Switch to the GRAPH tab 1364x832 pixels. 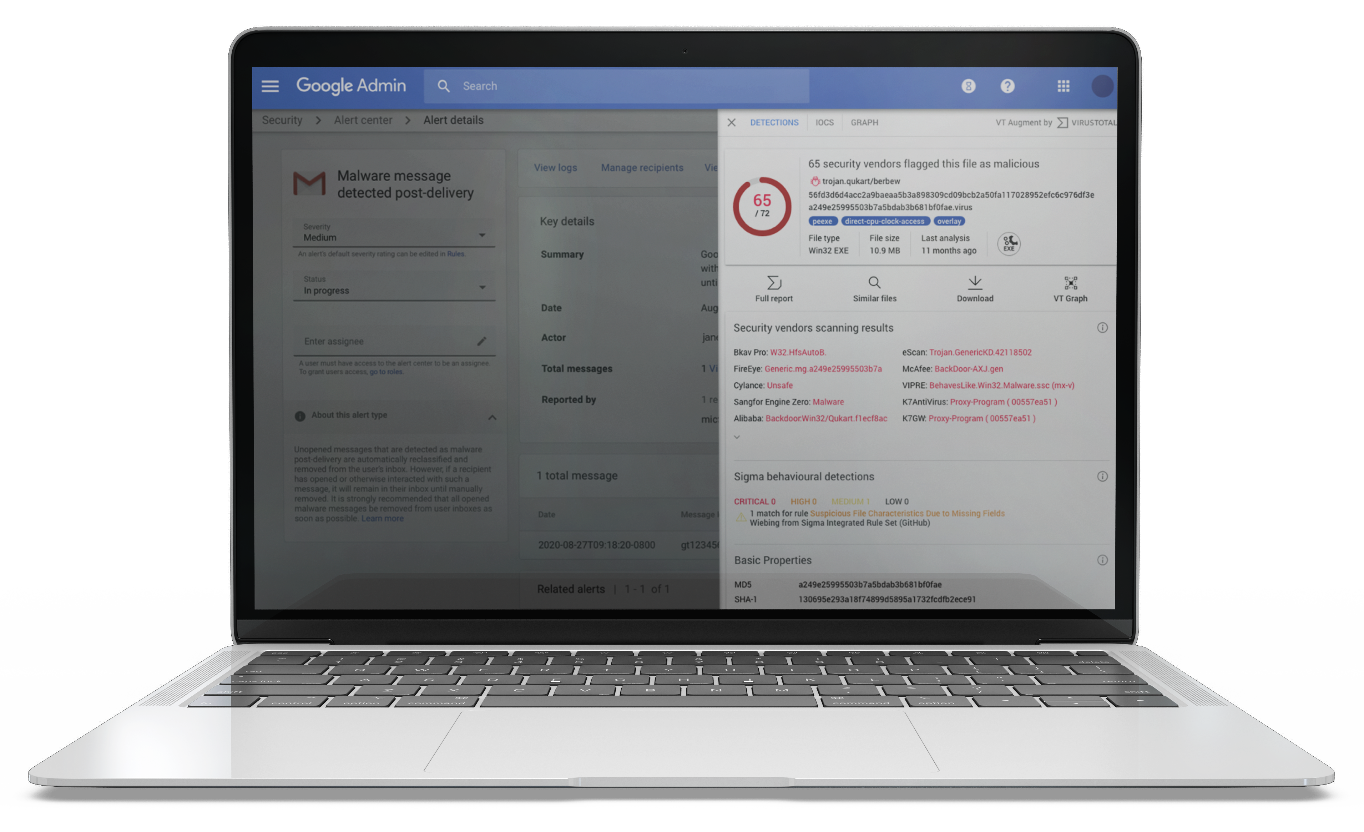864,122
